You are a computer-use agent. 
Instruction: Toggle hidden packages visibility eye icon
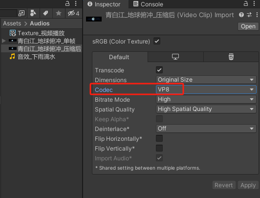pos(73,13)
